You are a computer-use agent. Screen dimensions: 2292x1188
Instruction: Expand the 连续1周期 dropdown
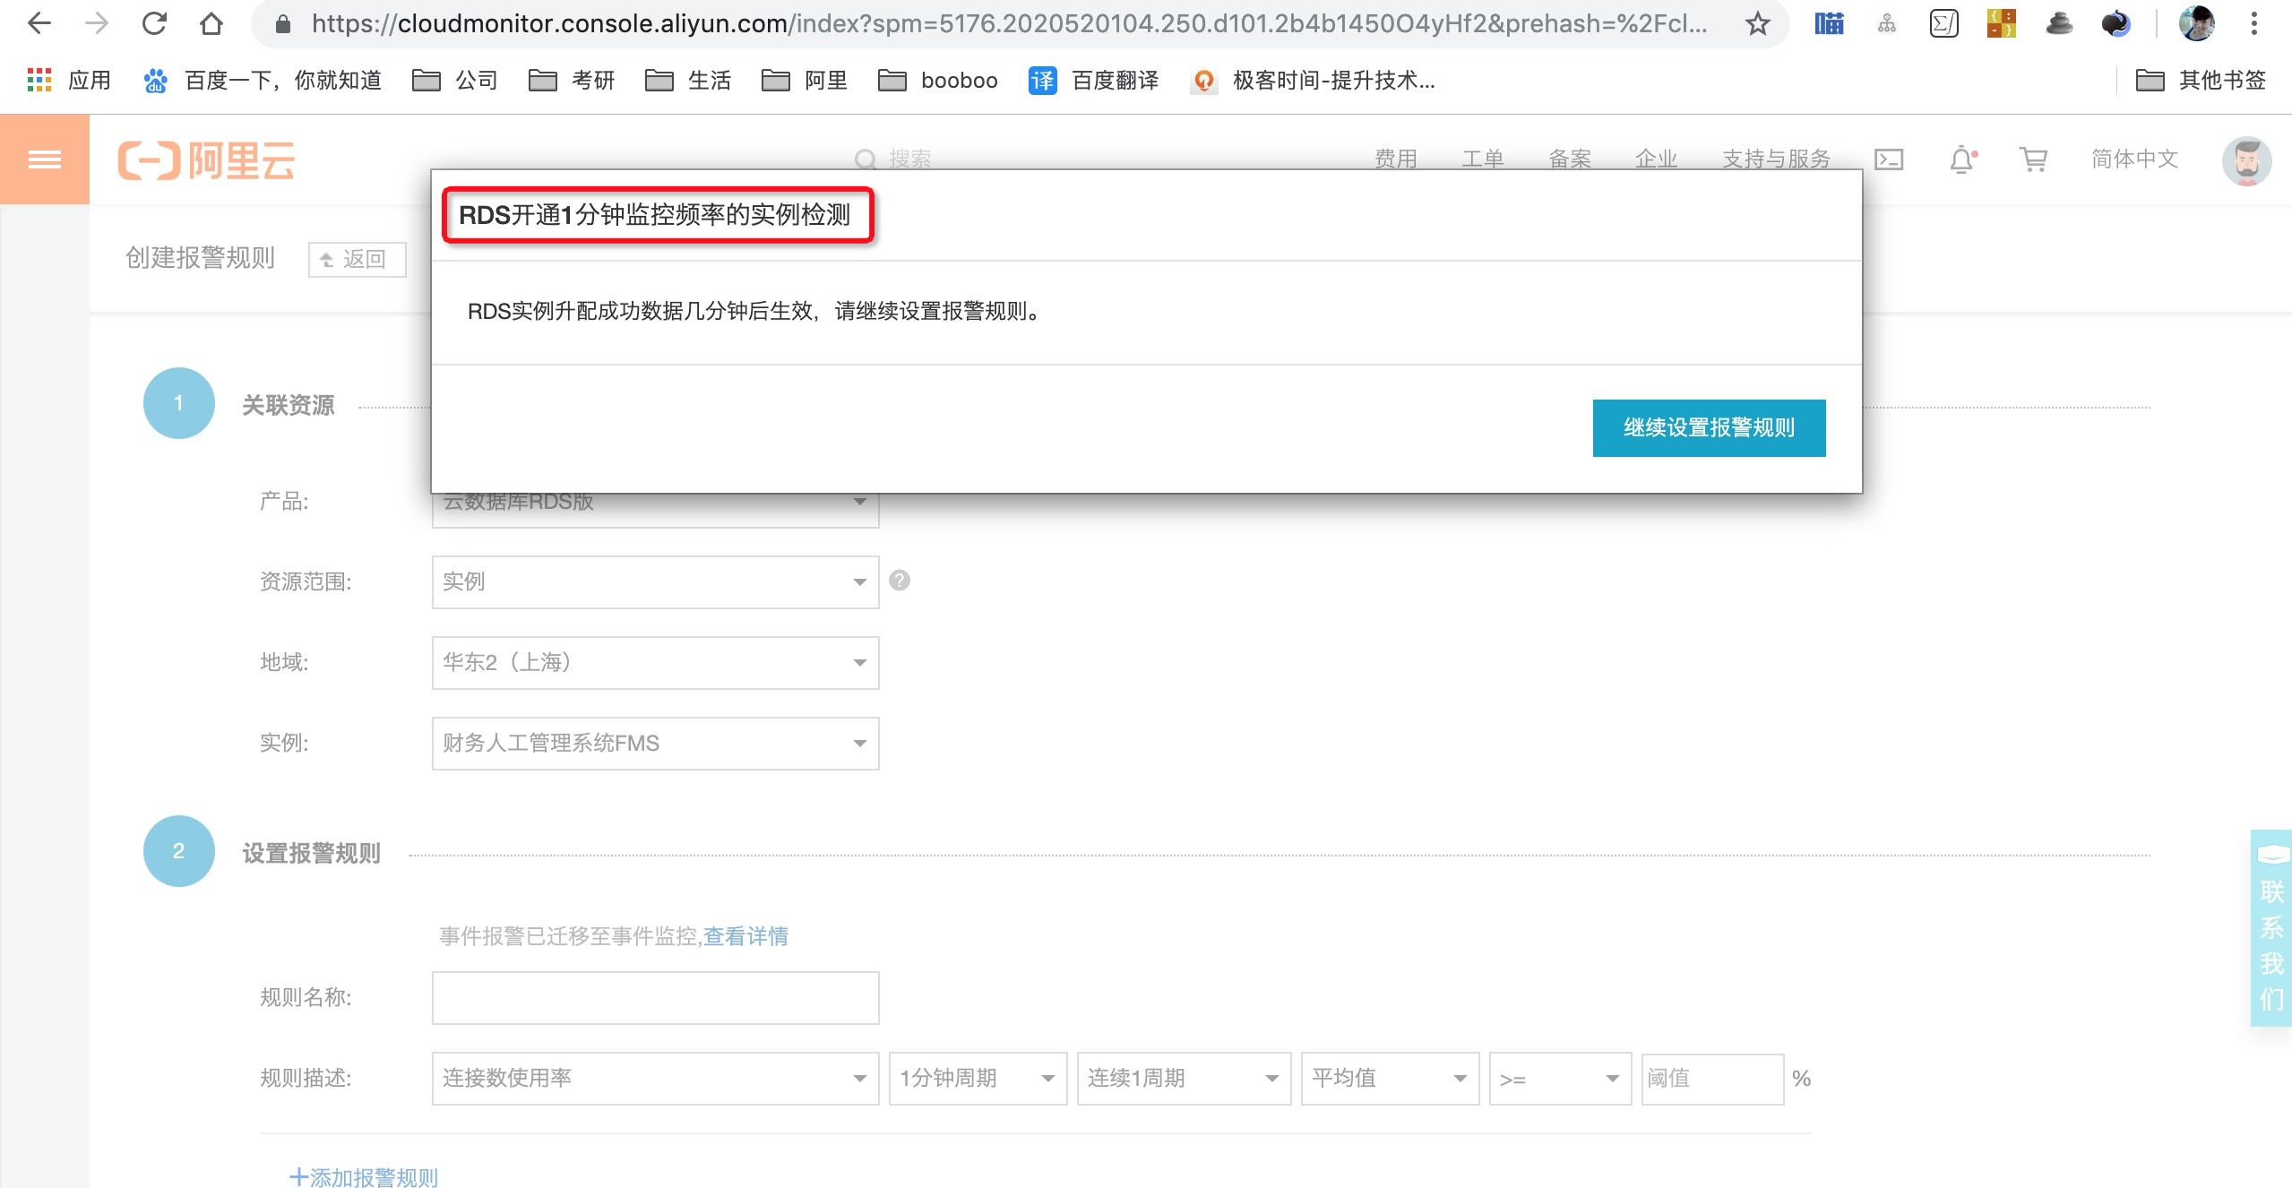click(1184, 1079)
